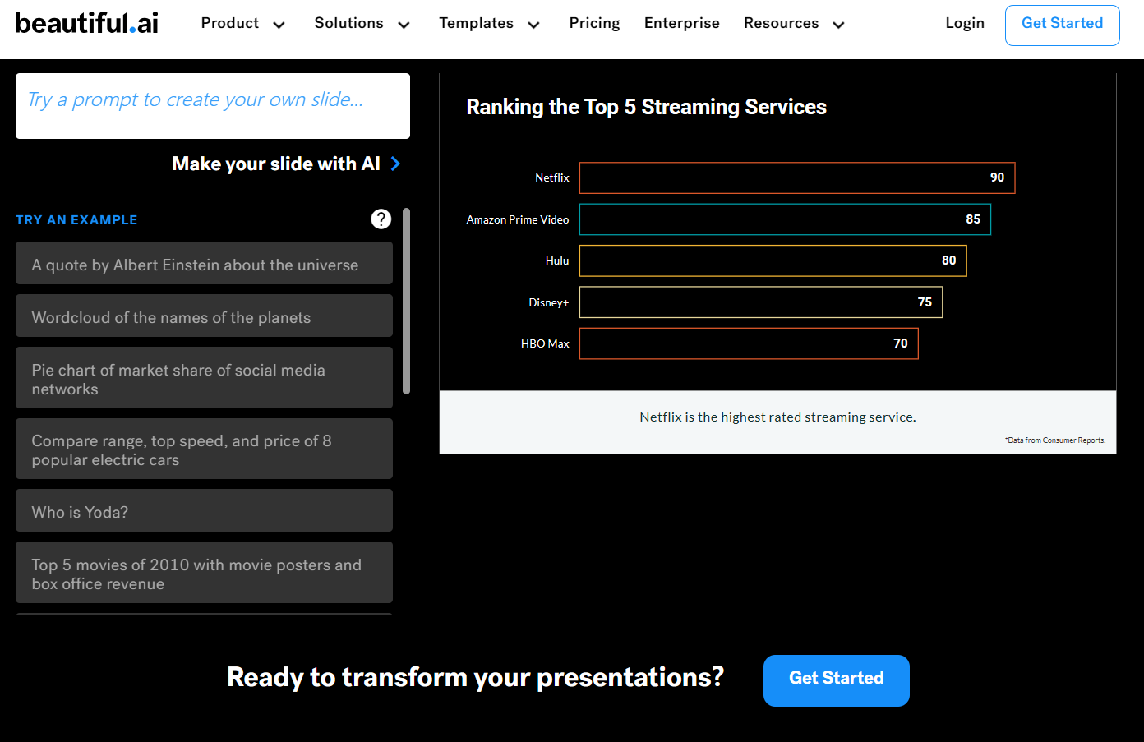
Task: Click the Login link
Action: point(965,23)
